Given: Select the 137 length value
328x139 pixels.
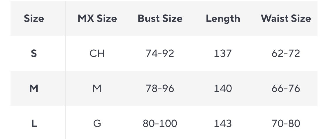Looking at the screenshot, I should (x=223, y=53).
